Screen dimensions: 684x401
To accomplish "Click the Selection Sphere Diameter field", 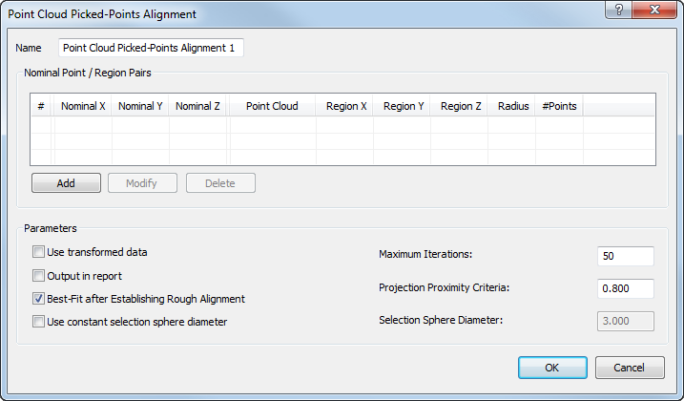I will click(x=625, y=321).
